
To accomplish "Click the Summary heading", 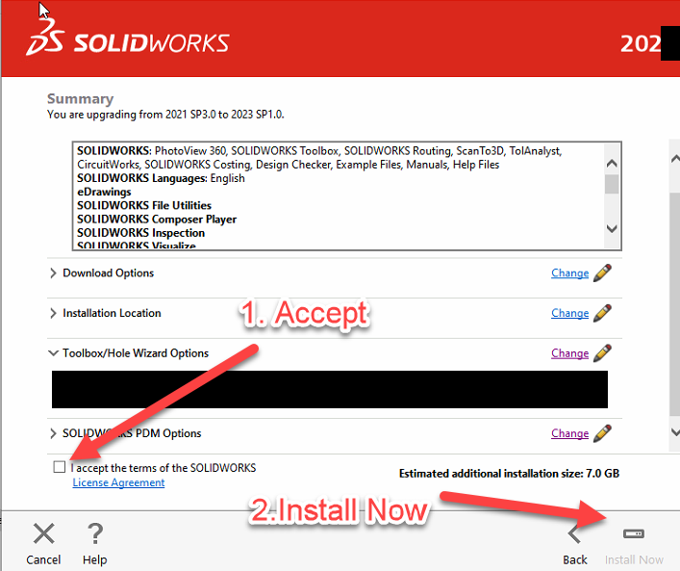I will (80, 99).
